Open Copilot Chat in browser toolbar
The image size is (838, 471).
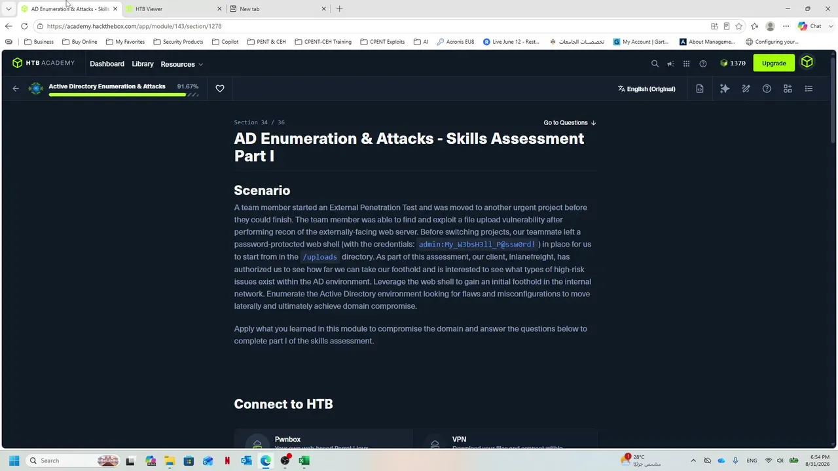809,26
